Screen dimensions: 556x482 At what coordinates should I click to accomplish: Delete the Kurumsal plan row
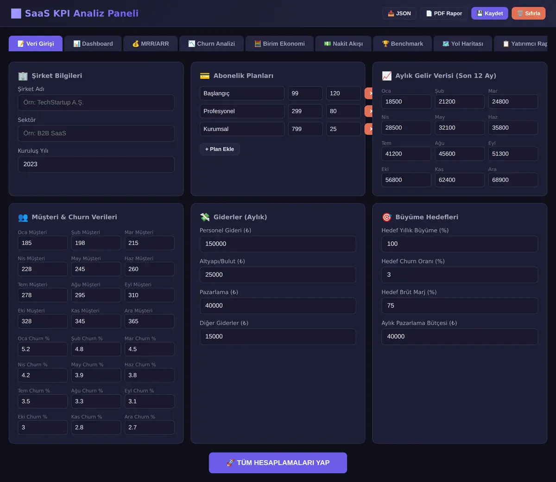[x=369, y=129]
